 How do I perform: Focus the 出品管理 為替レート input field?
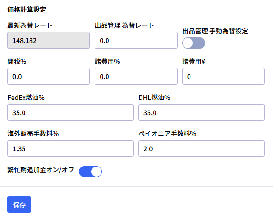point(136,40)
